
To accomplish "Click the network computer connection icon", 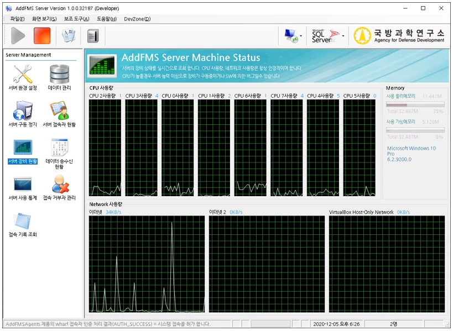I will coord(291,36).
